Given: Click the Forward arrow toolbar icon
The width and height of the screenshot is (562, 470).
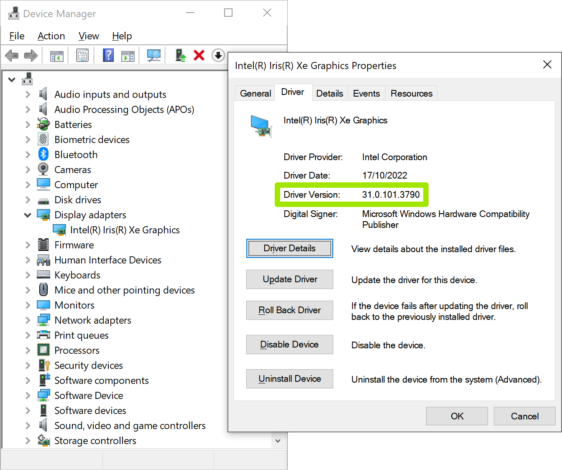Looking at the screenshot, I should coord(31,55).
